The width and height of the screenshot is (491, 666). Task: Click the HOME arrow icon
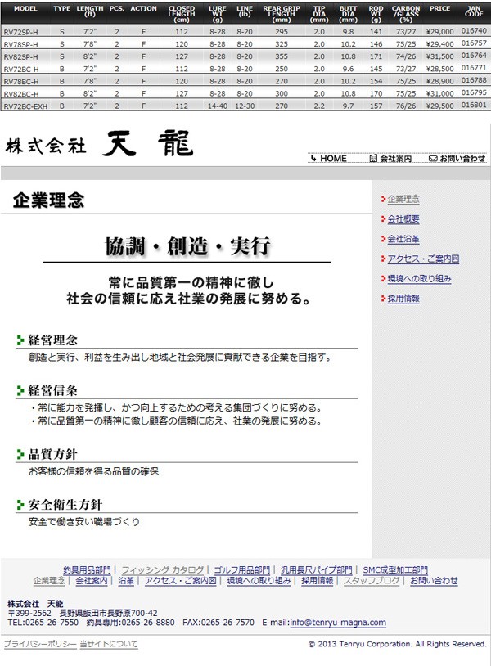(313, 159)
